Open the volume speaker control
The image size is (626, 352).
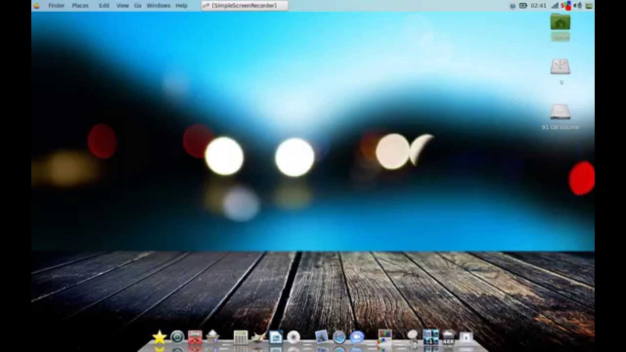click(578, 6)
